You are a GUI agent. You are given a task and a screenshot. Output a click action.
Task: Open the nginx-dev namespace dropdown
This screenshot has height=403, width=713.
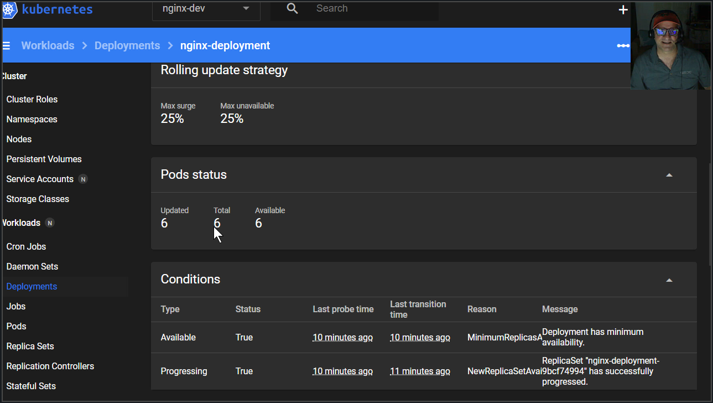coord(206,8)
